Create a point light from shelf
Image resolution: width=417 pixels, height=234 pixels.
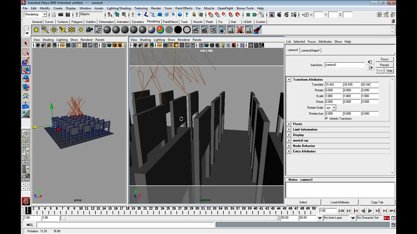54,30
